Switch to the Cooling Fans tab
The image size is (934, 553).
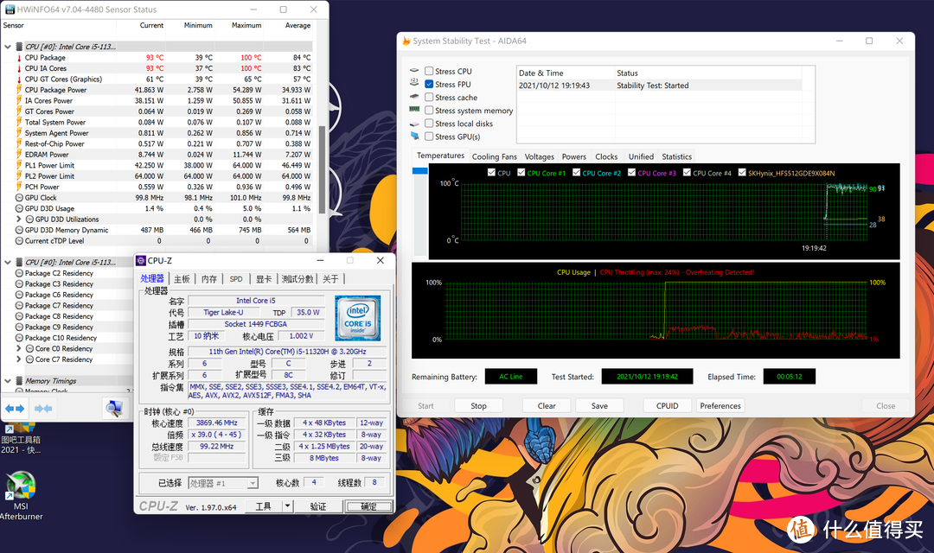[x=495, y=156]
